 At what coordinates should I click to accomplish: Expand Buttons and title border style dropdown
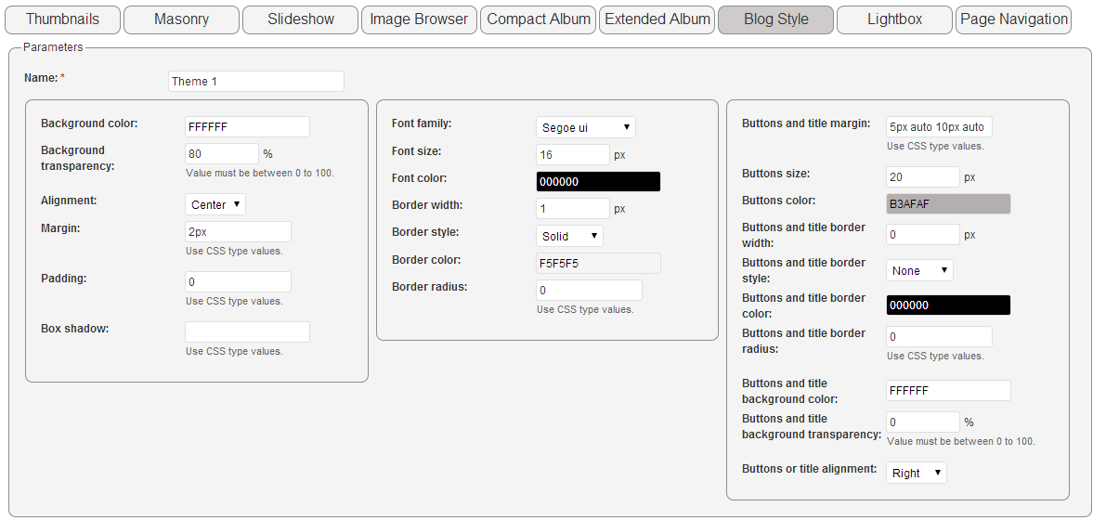pos(919,270)
